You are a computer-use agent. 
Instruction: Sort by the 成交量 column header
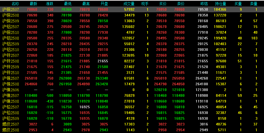click(129, 4)
